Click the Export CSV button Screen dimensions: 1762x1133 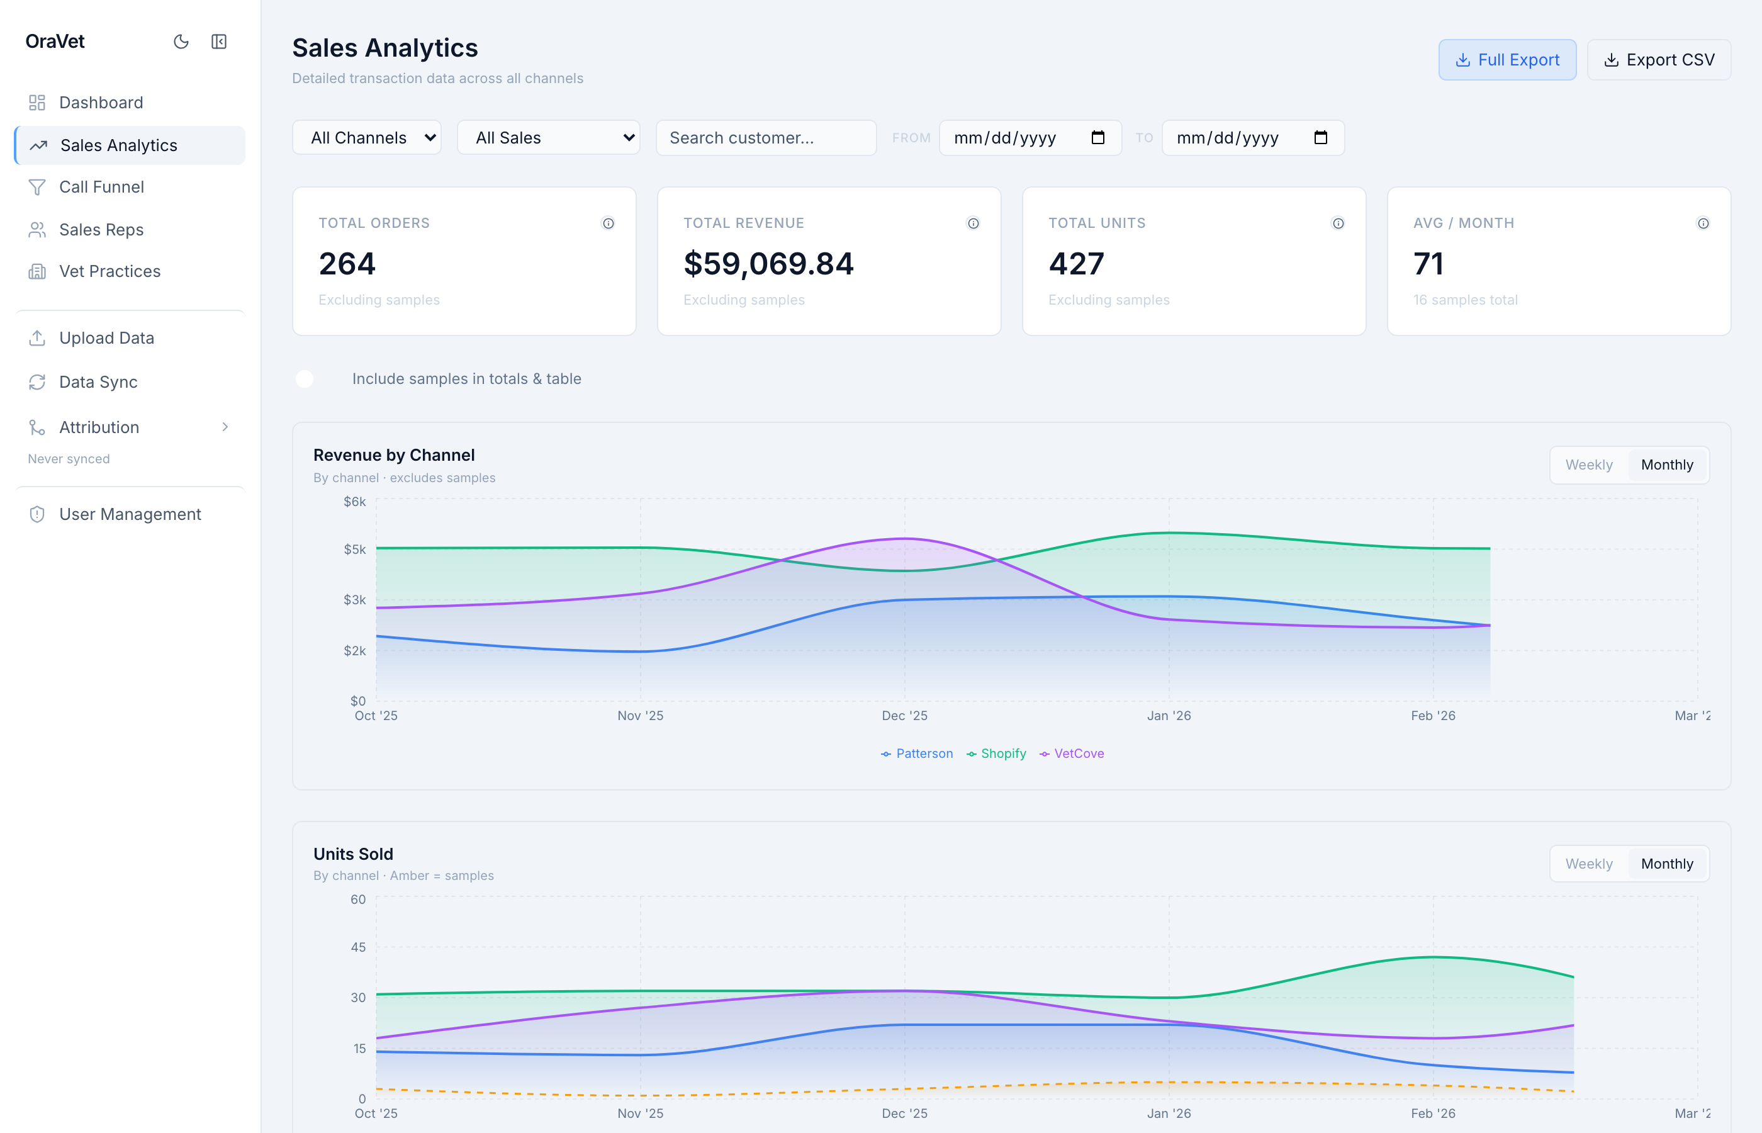[1659, 60]
